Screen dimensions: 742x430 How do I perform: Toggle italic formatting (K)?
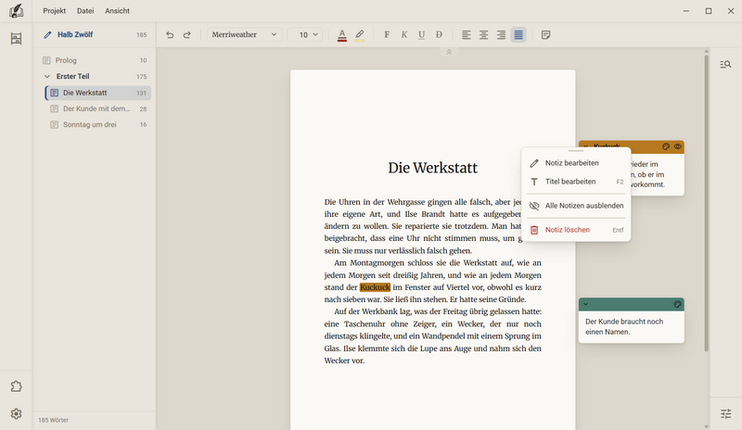tap(404, 35)
